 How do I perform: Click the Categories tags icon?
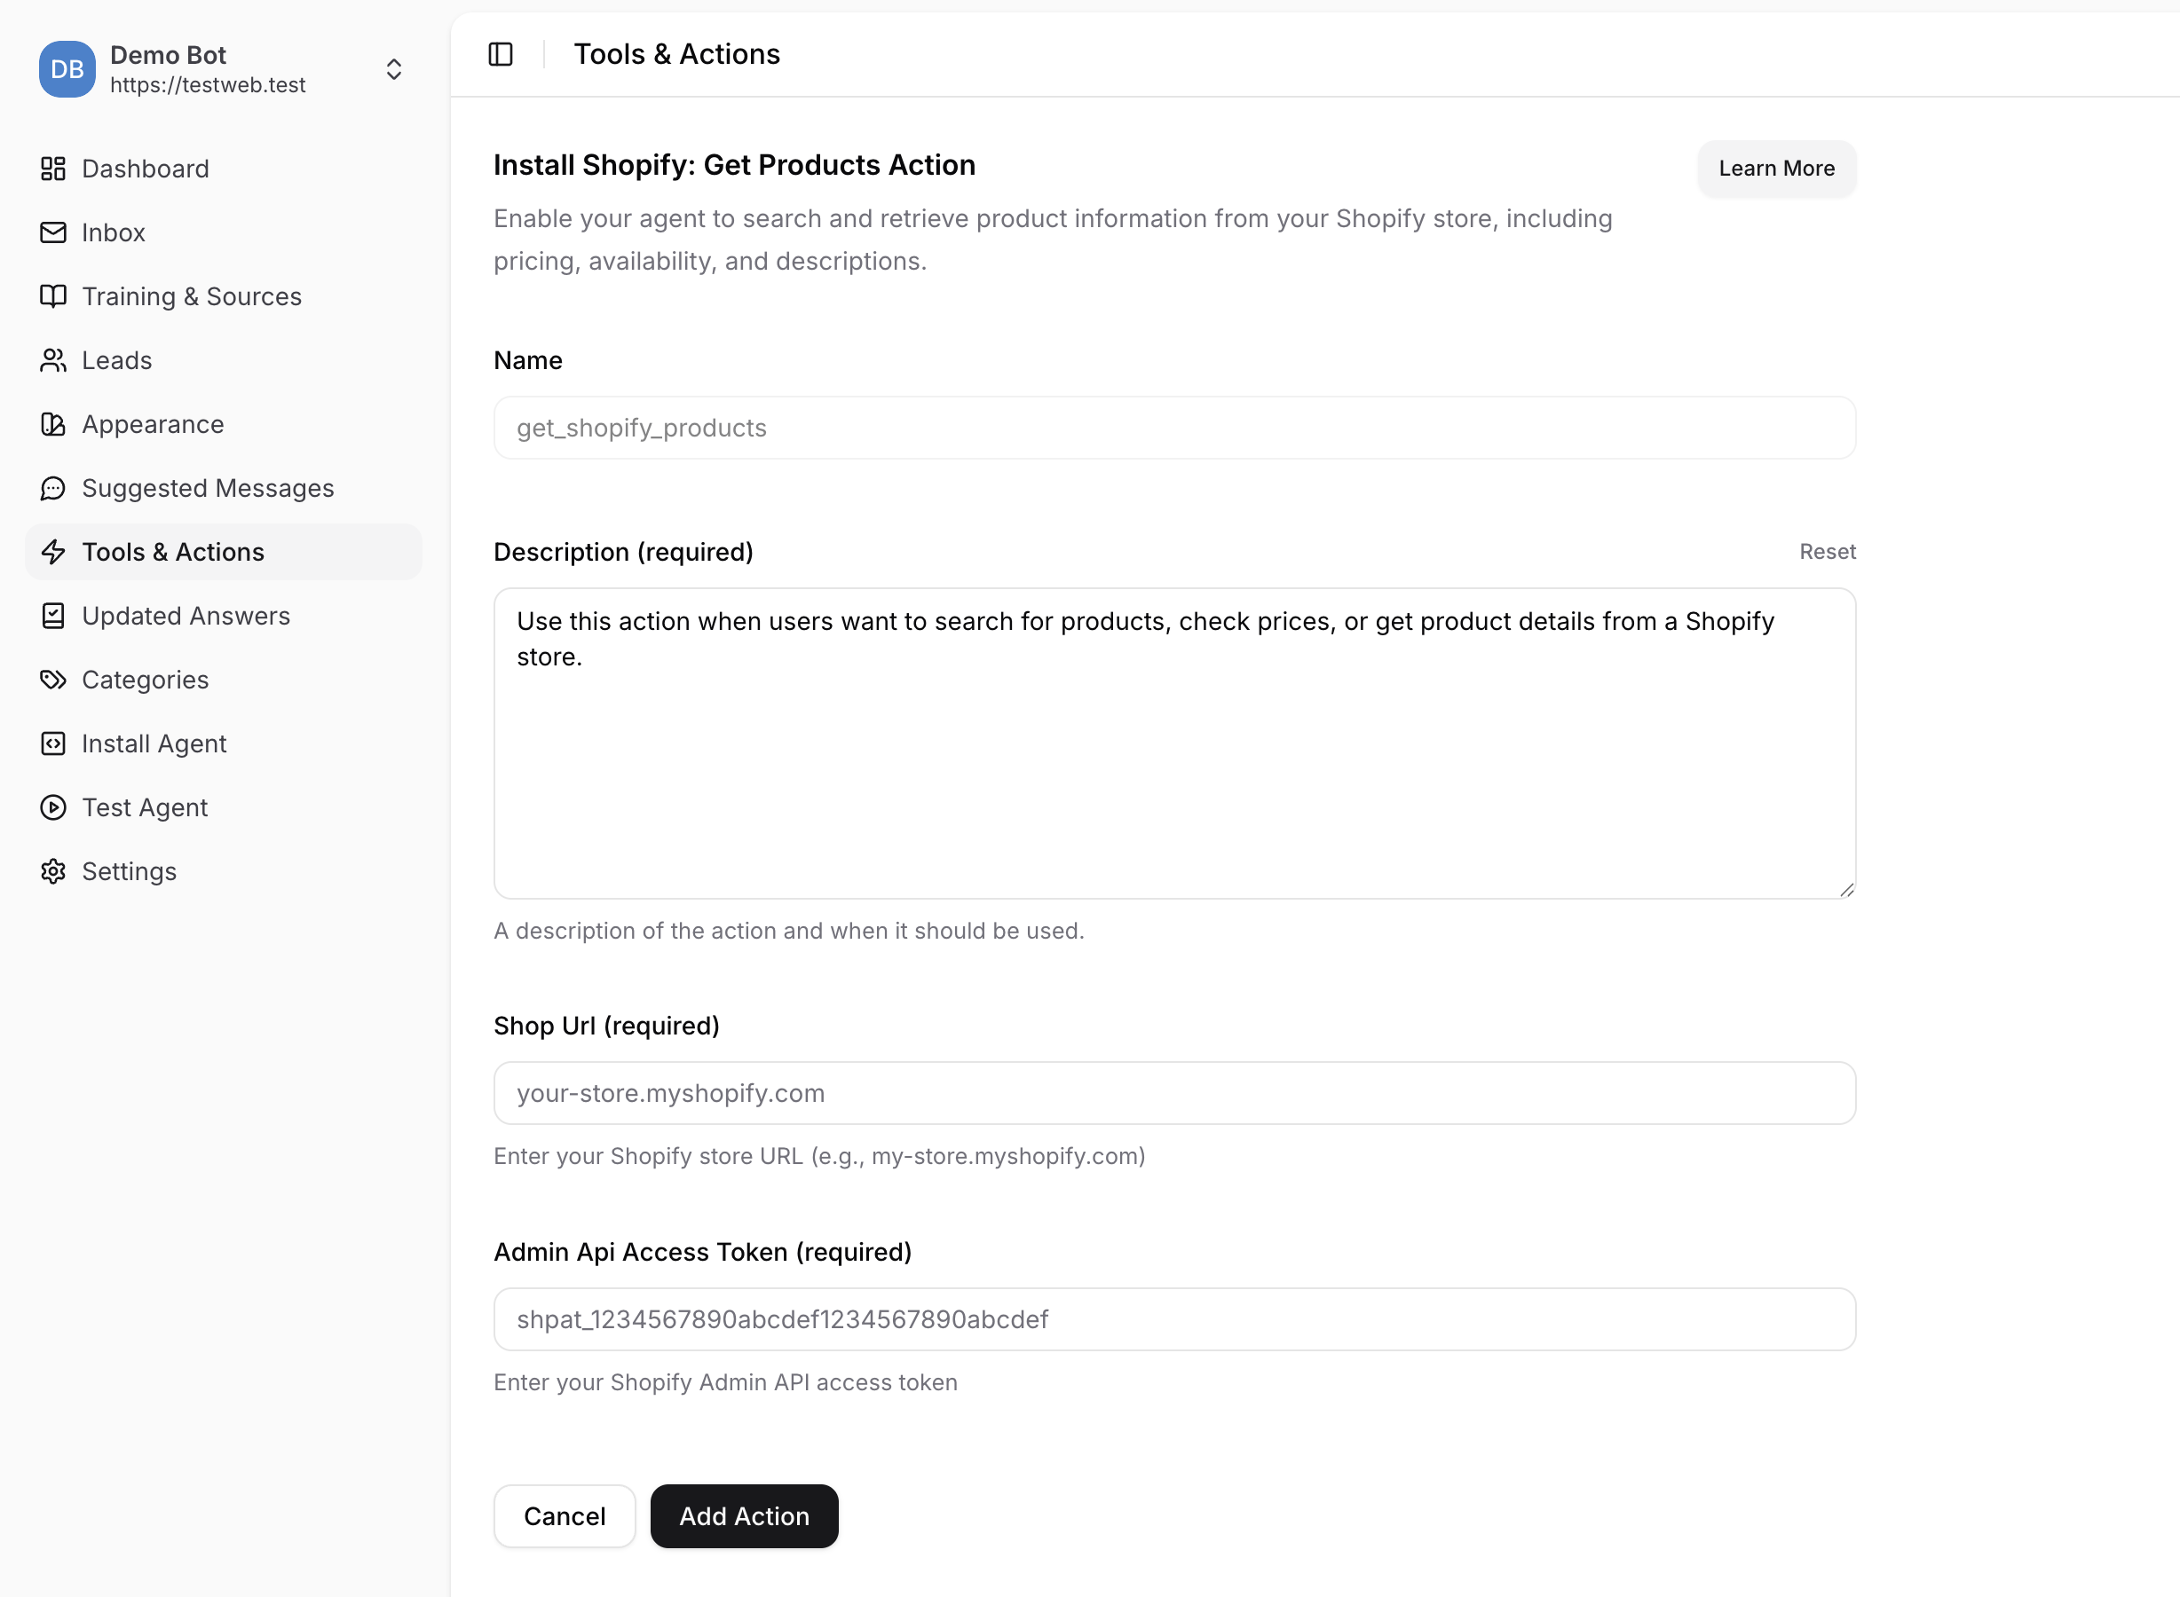point(53,680)
